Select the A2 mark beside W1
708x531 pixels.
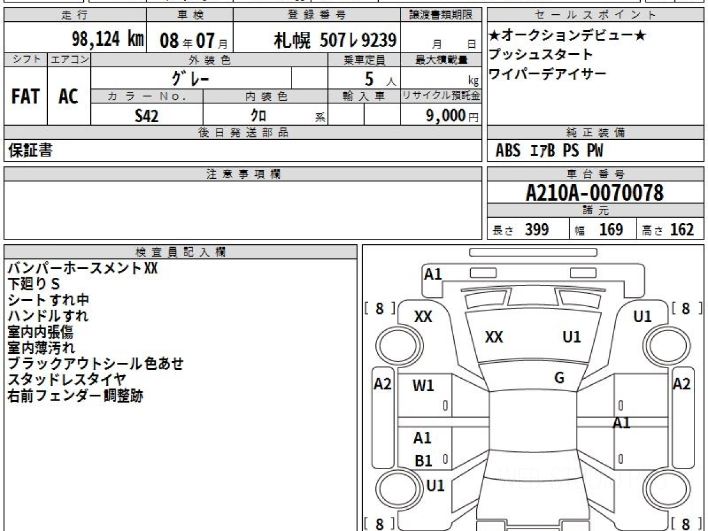(x=383, y=384)
